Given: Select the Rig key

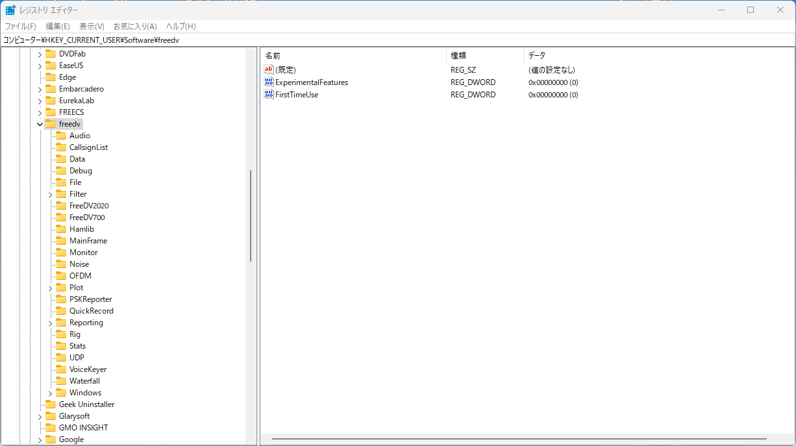Looking at the screenshot, I should point(75,334).
